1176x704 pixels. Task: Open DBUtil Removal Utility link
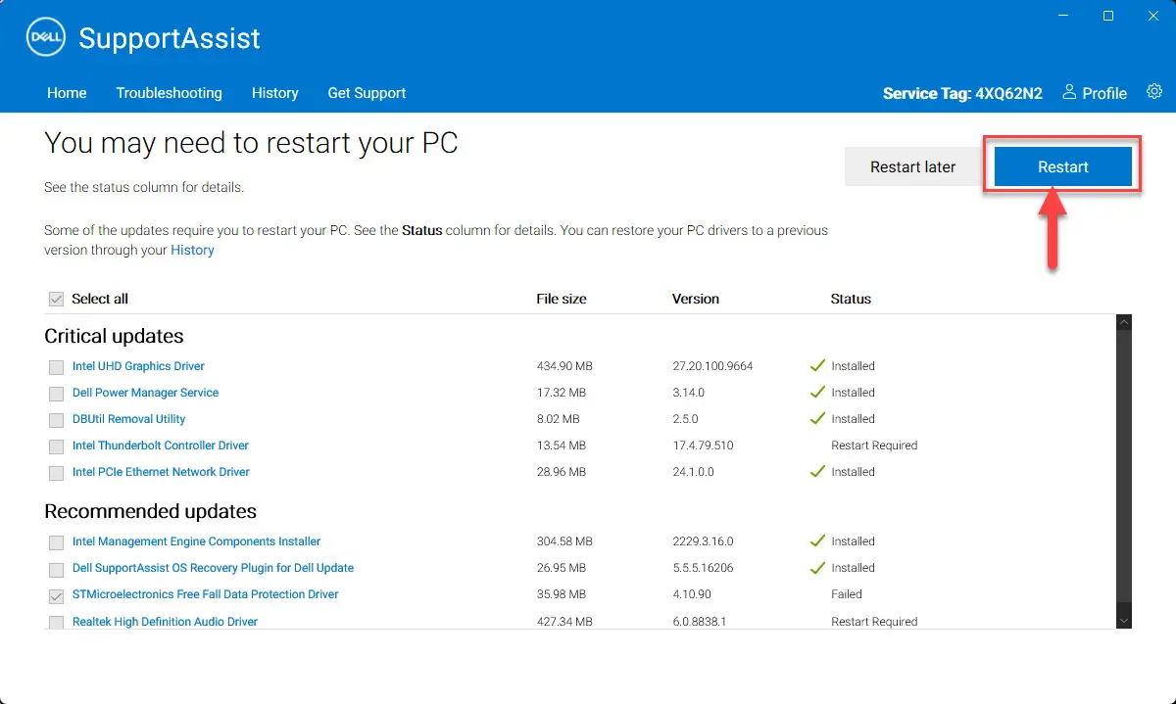(128, 419)
